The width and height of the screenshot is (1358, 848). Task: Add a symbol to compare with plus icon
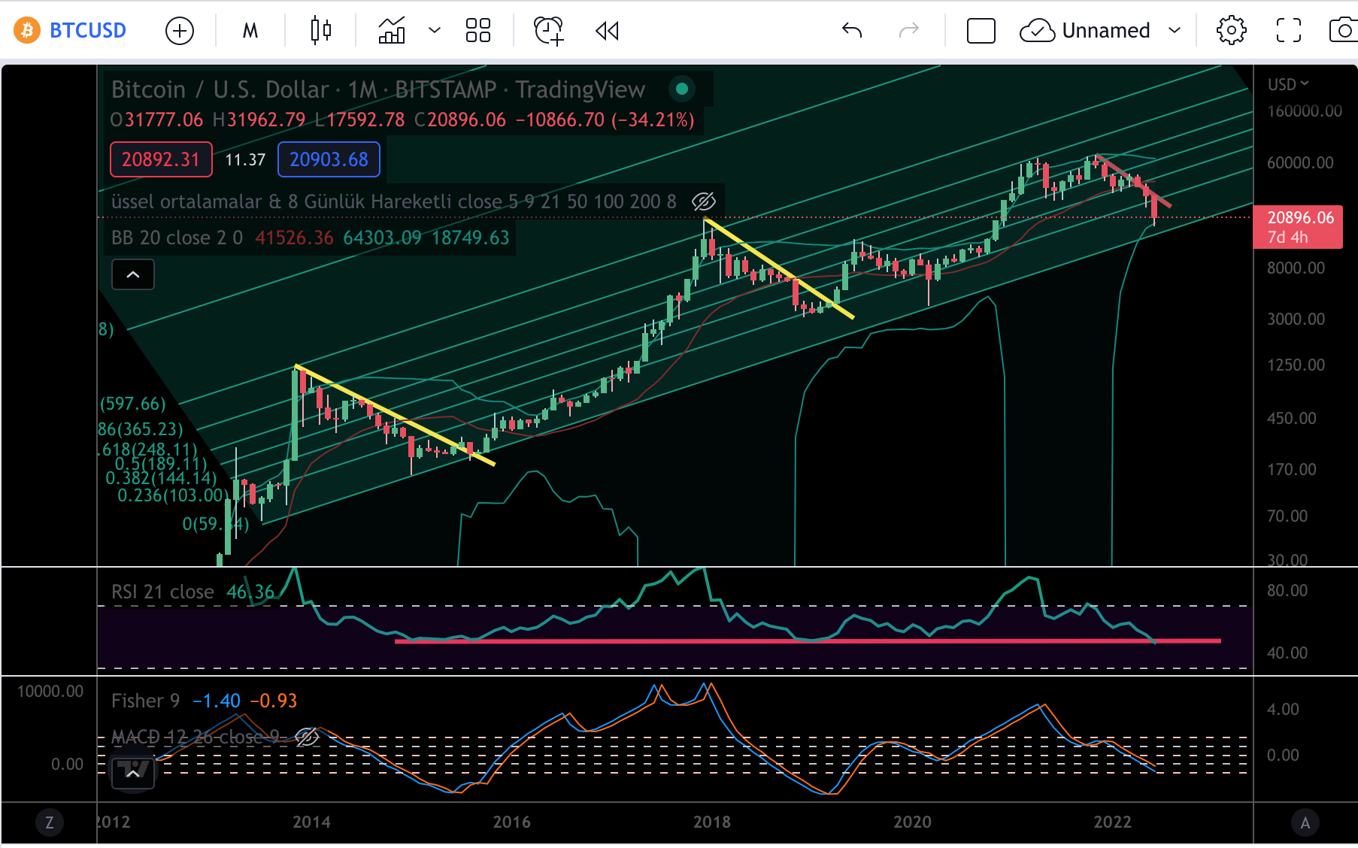click(179, 31)
